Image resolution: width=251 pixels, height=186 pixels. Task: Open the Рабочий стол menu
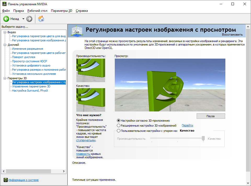(37, 11)
